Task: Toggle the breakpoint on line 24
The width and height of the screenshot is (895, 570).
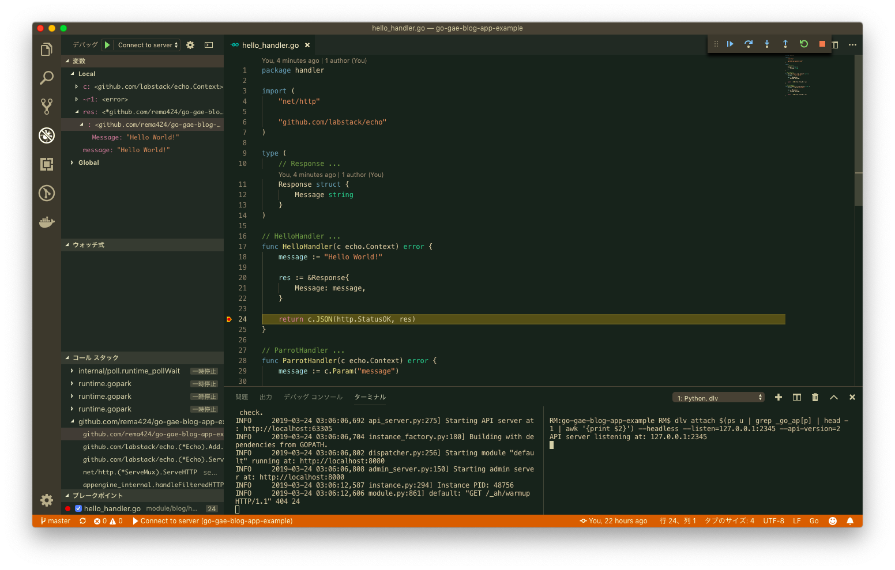Action: tap(229, 319)
